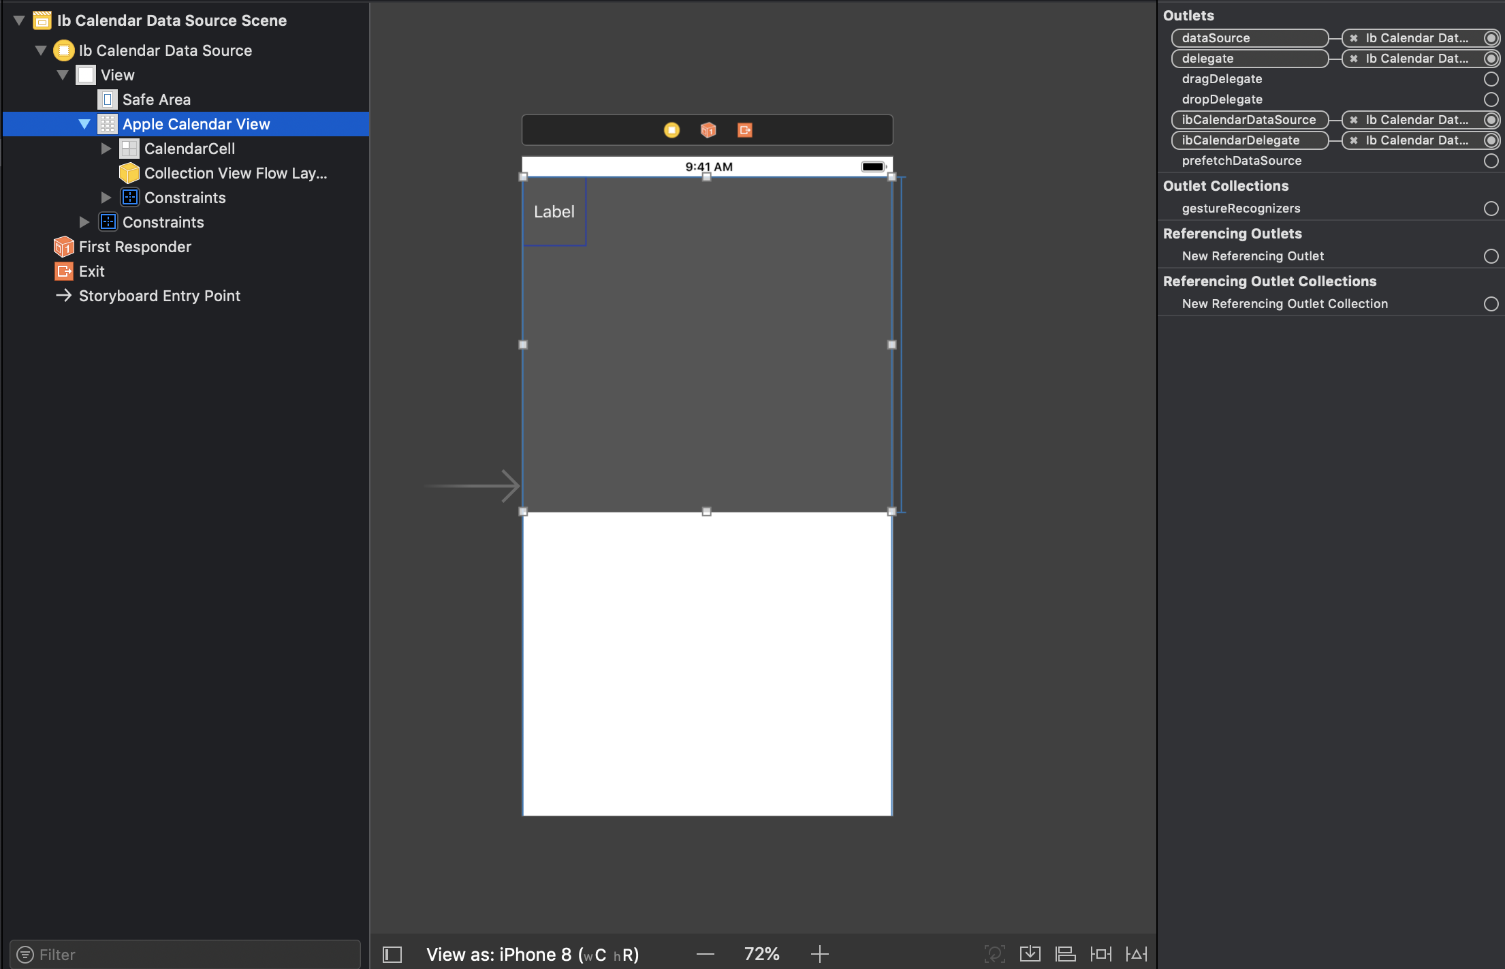Click the dropDelegate outlet circle

pos(1491,99)
